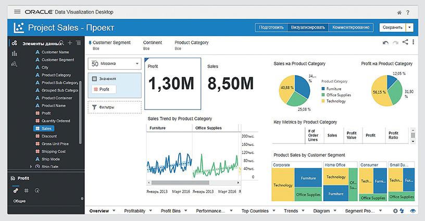Click the Sales Trend horizontal scrollbar

tap(180, 182)
